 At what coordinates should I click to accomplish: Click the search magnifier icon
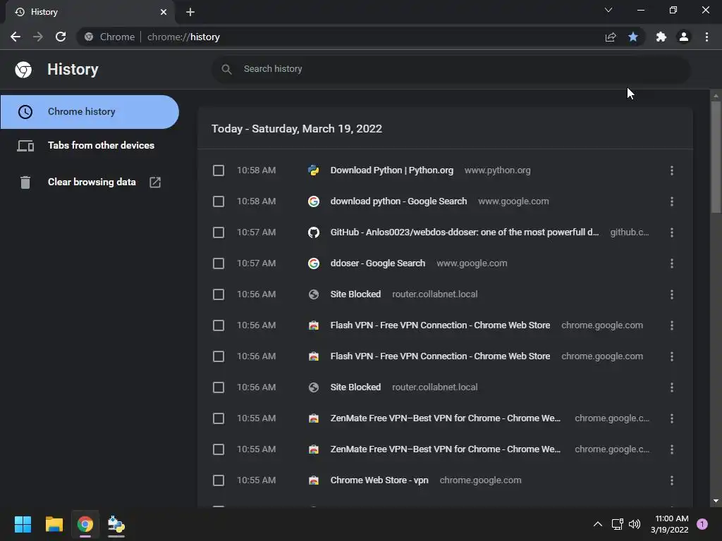(226, 69)
